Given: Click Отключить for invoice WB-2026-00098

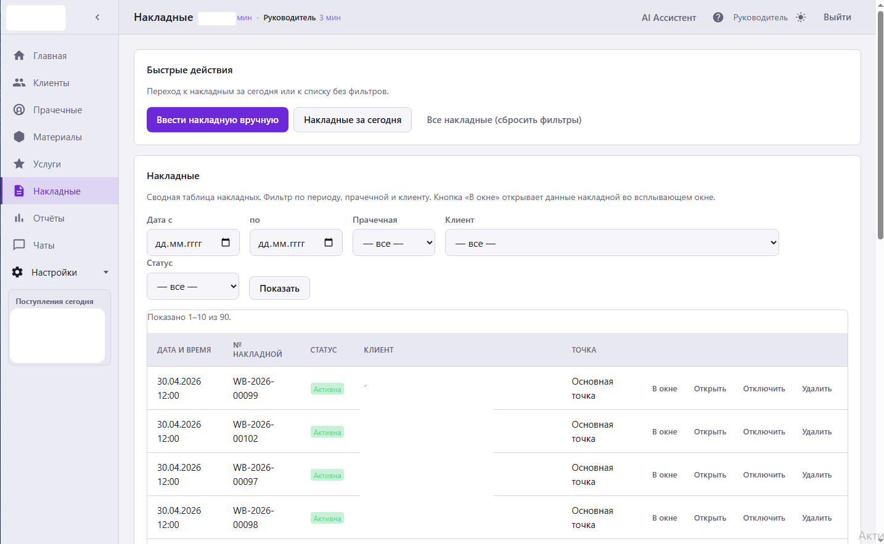Looking at the screenshot, I should pos(764,518).
